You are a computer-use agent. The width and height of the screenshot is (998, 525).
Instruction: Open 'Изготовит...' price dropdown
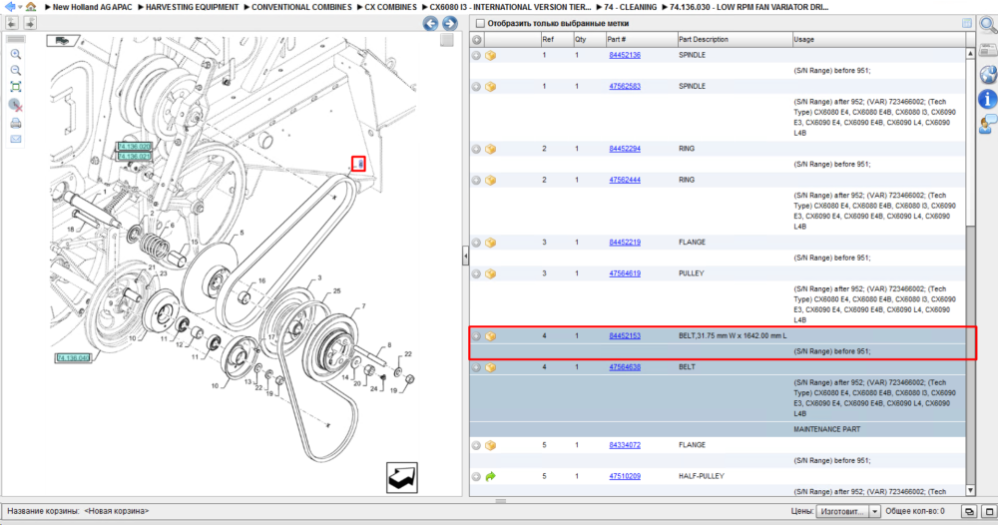[x=847, y=511]
